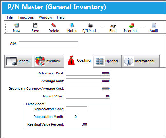Switch to the General tab
The width and height of the screenshot is (166, 138).
pos(19,61)
